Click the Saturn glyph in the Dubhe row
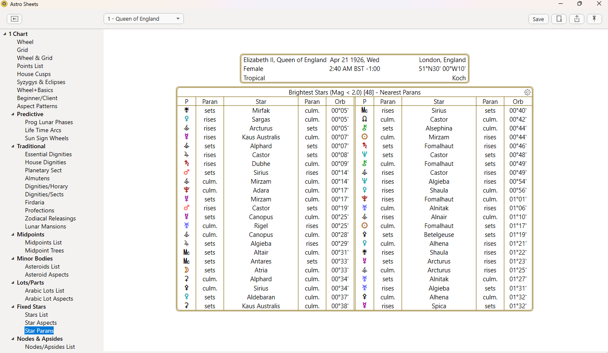 tap(186, 164)
